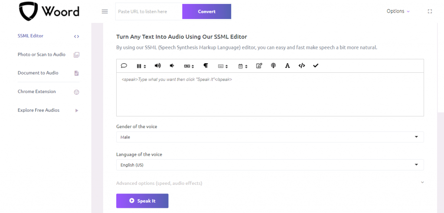Click the code tag icon in editor toolbar
Screen dimensions: 444x213
click(302, 66)
